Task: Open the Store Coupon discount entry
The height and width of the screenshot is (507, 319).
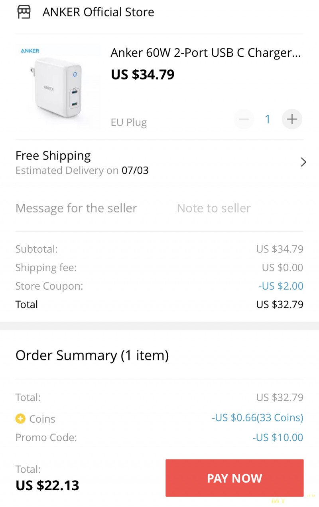Action: 280,286
